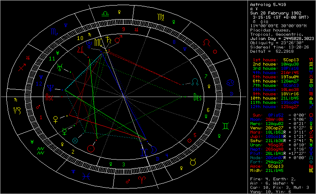
Task: Select the large red Mars glyph near the MC
Action: [119, 39]
